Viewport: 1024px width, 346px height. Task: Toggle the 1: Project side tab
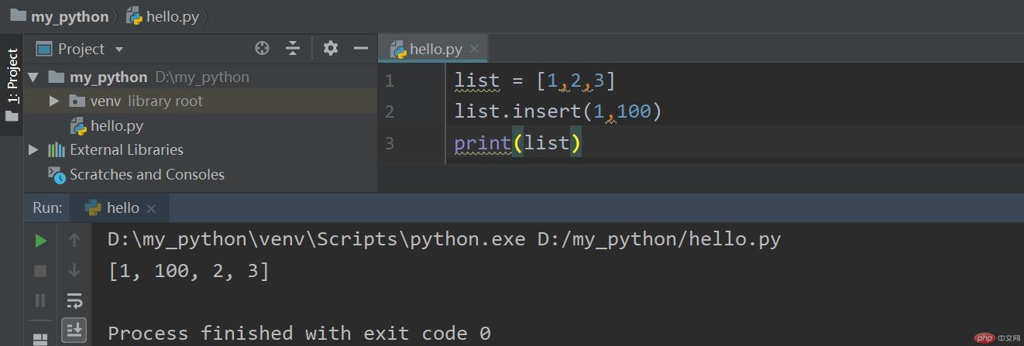pos(12,76)
